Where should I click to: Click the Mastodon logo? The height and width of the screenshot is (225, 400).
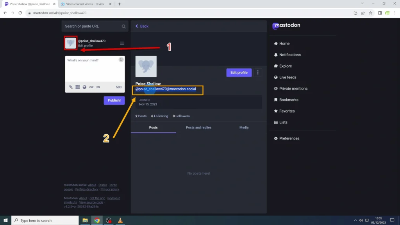coord(286,25)
